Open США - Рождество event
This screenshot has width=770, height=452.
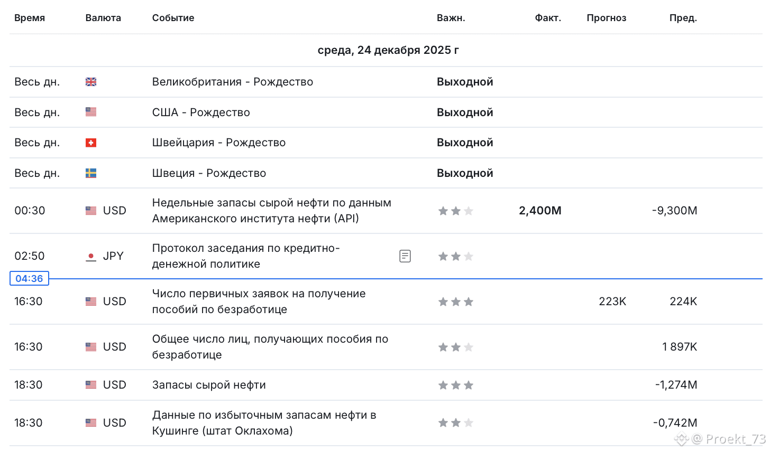click(x=201, y=112)
